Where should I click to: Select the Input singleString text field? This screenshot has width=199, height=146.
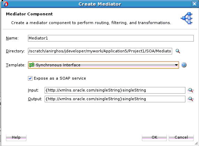pos(115,90)
